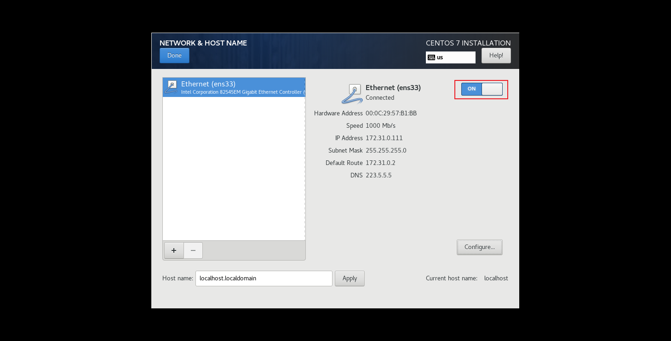Click the Default Route 172.31.0.2

coord(380,163)
